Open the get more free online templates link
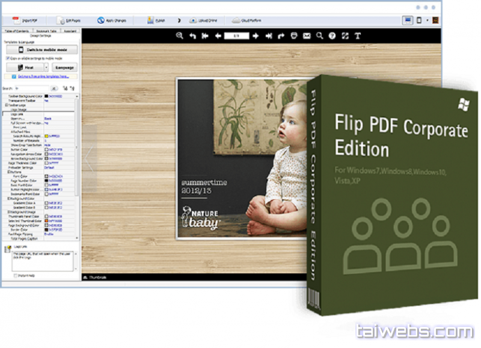 [43, 76]
